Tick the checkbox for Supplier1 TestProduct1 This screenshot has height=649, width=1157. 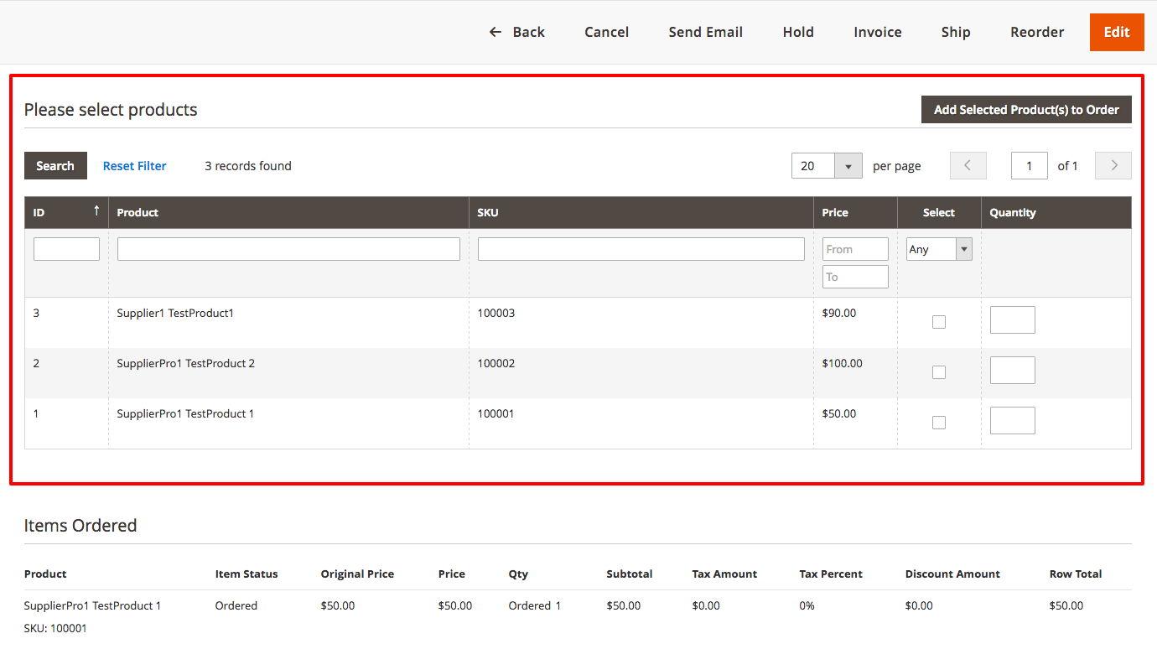pos(939,322)
